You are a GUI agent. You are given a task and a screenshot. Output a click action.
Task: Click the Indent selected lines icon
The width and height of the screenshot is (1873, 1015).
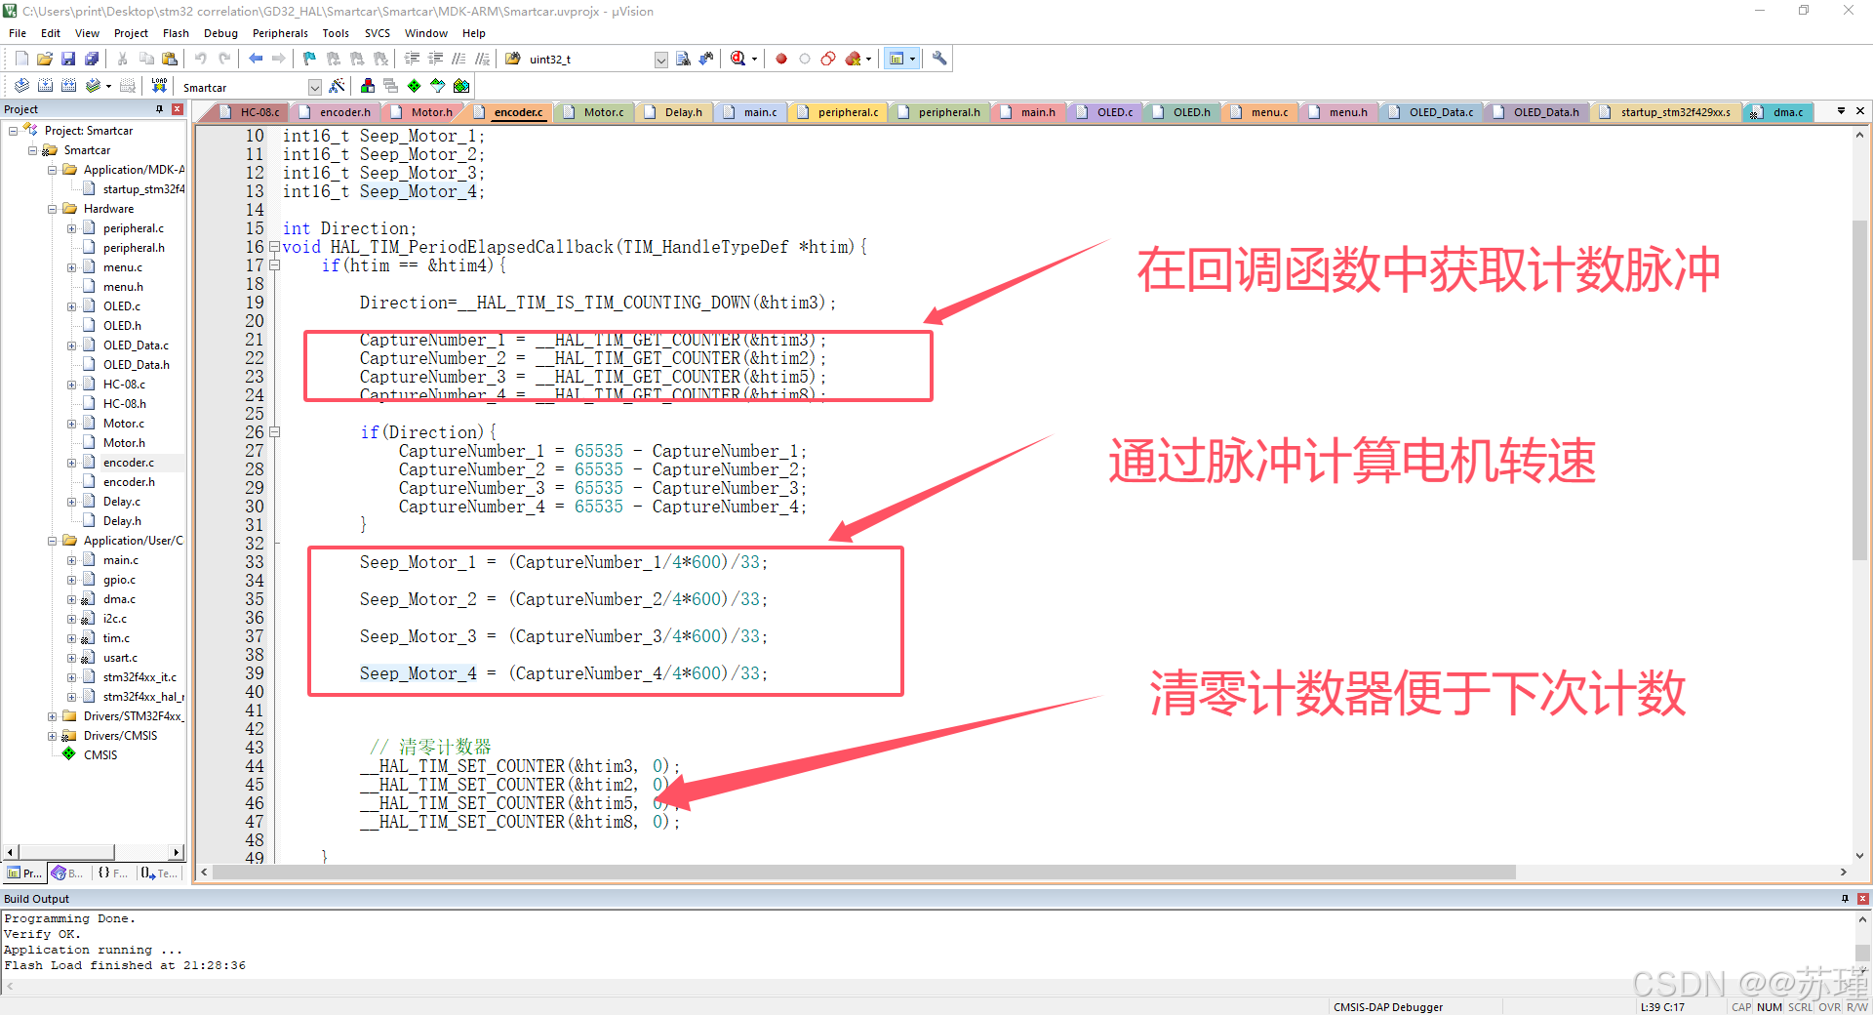(x=412, y=59)
